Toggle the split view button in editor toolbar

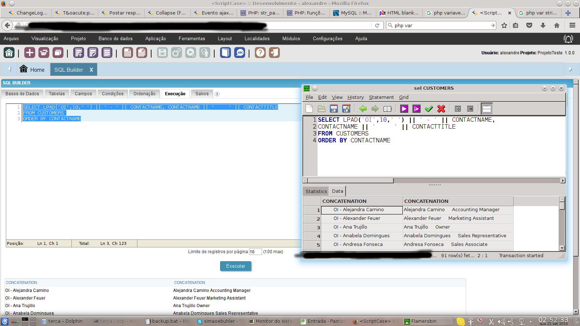[x=487, y=109]
